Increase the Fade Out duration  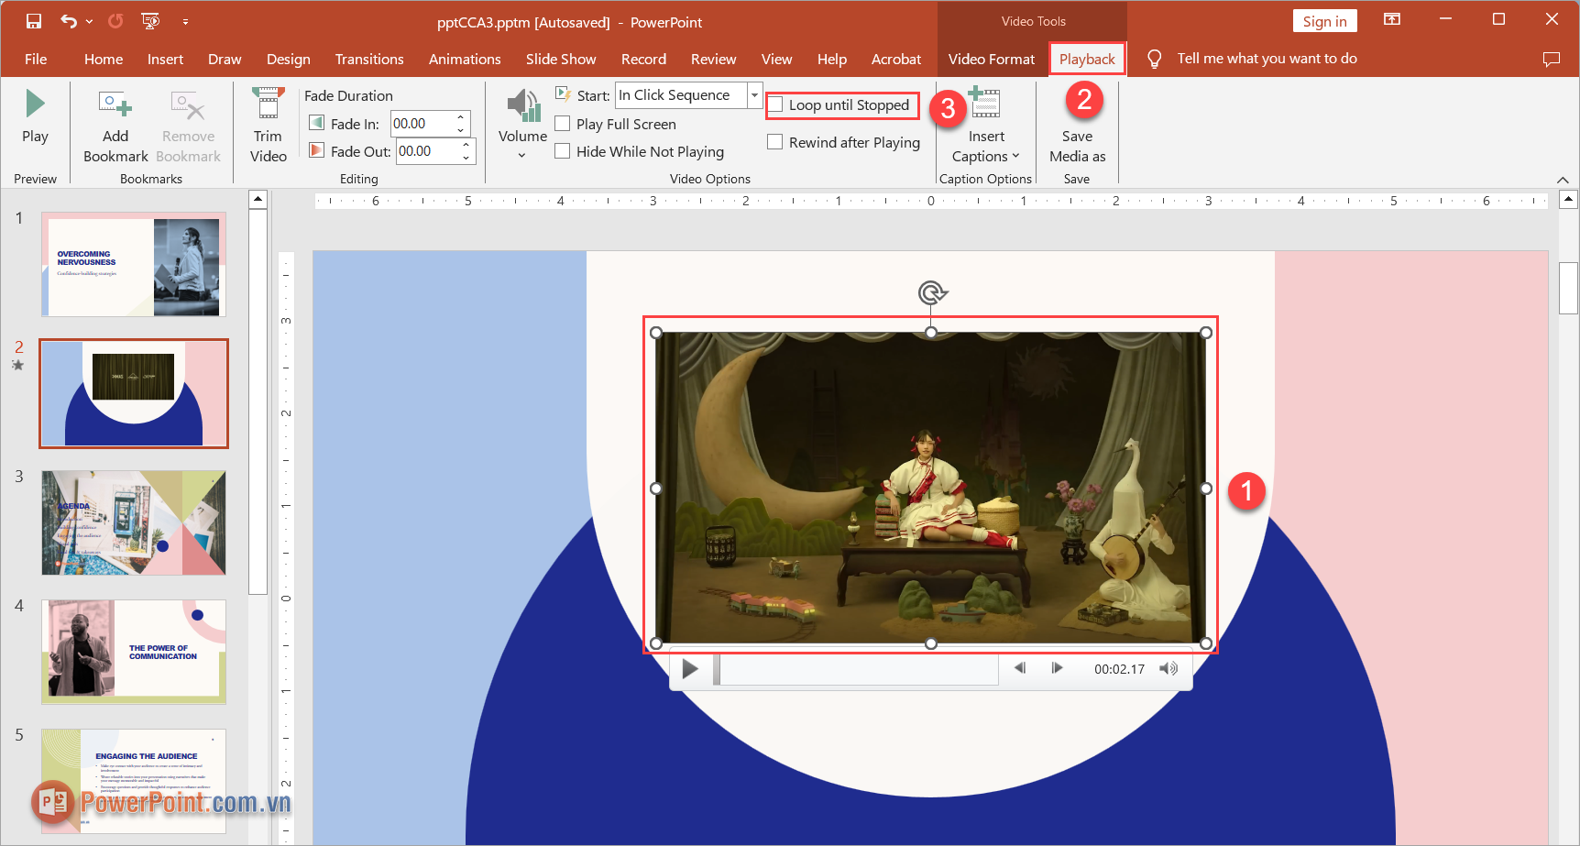point(466,145)
